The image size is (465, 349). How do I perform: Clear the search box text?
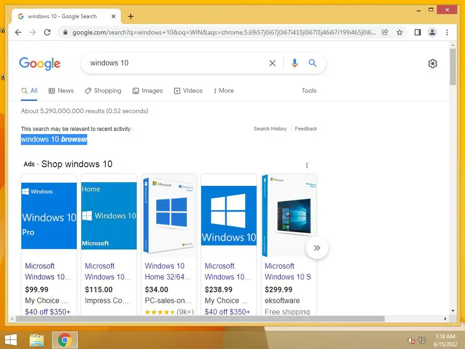[272, 63]
